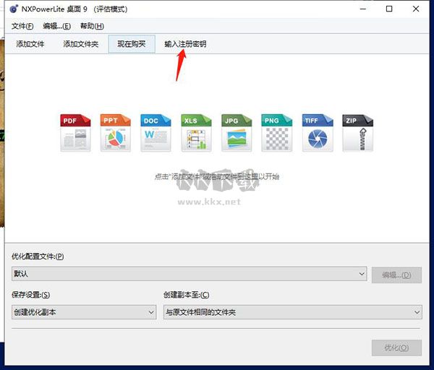This screenshot has height=370, width=434.
Task: Click the ZIP file type icon
Action: click(357, 133)
